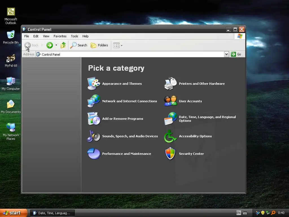Open the Add or Remove Programs CD icon
This screenshot has width=289, height=217.
click(94, 118)
